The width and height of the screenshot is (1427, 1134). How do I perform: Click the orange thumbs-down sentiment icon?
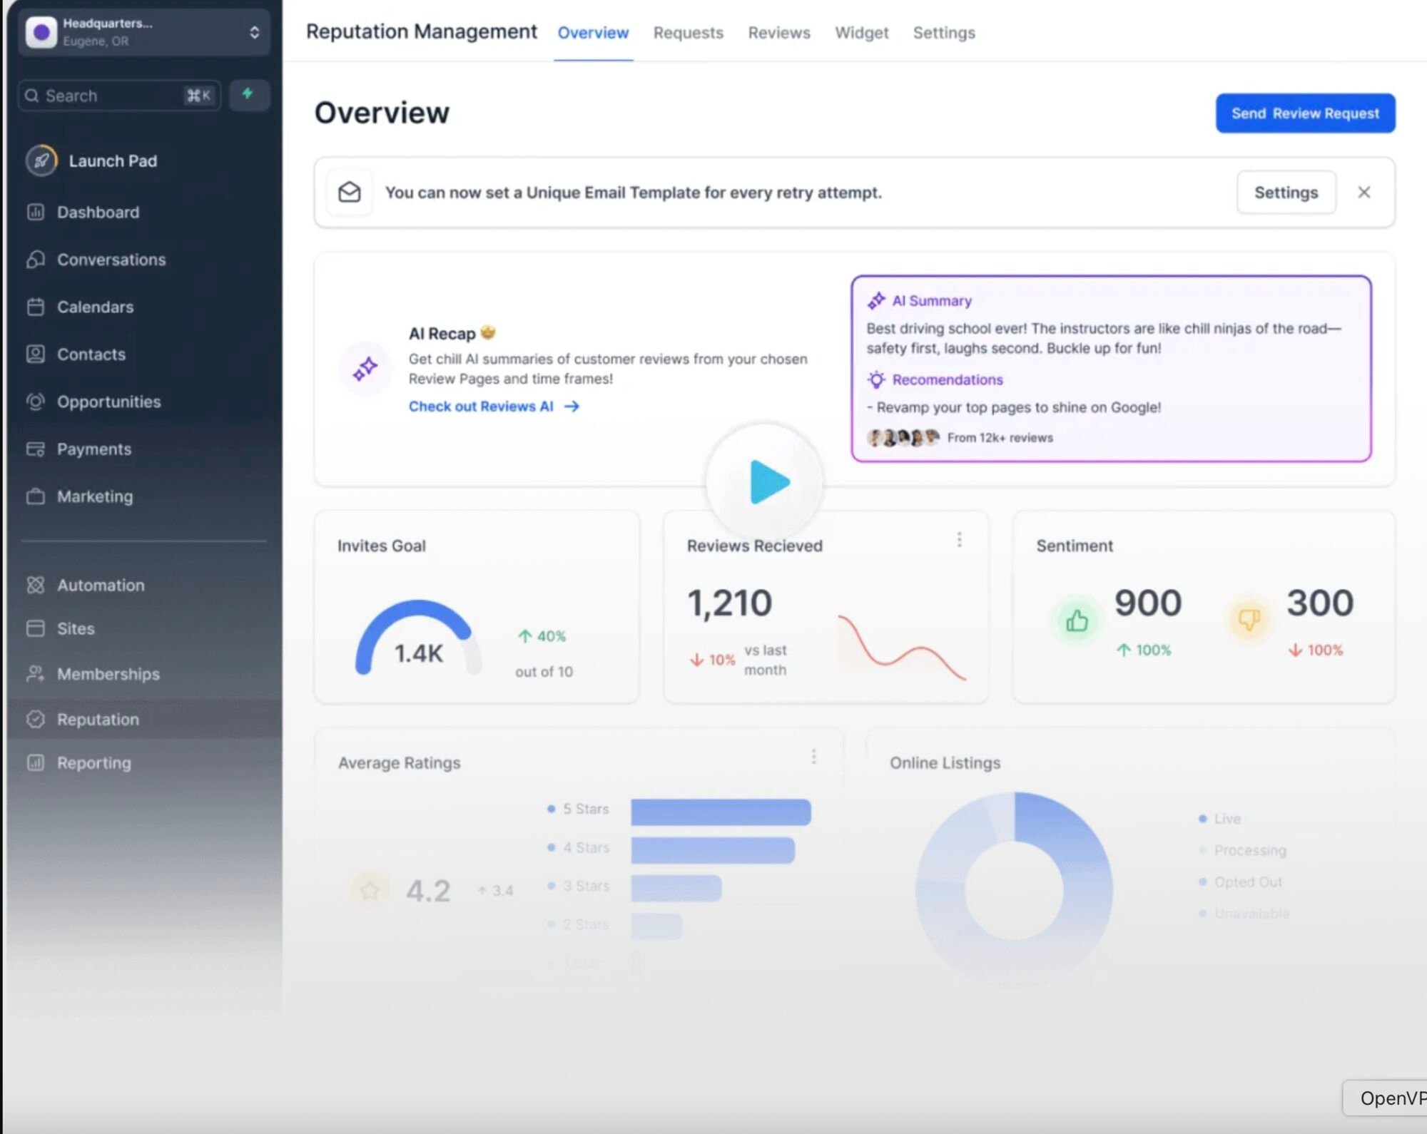tap(1249, 620)
